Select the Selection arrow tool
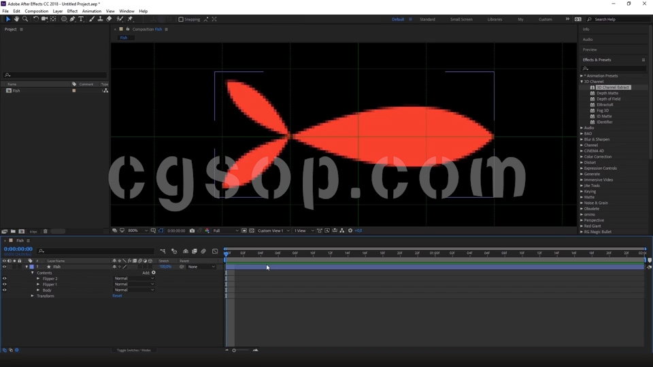The height and width of the screenshot is (367, 653). click(8, 19)
